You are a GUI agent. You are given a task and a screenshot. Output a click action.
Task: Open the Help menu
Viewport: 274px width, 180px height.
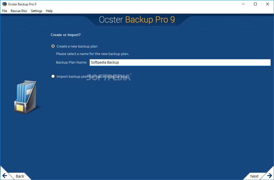[x=49, y=11]
